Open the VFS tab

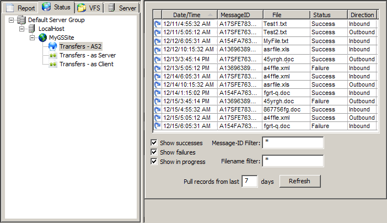(89, 8)
